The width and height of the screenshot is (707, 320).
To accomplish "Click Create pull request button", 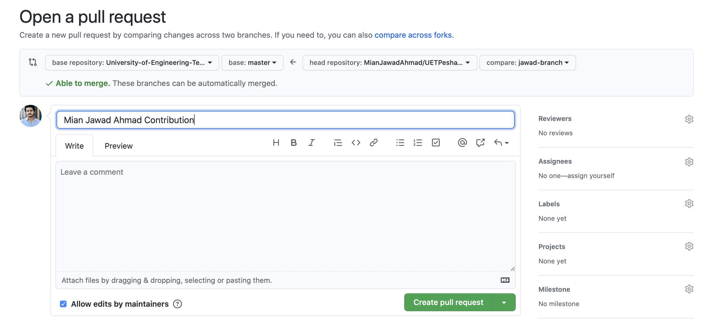I will [448, 303].
